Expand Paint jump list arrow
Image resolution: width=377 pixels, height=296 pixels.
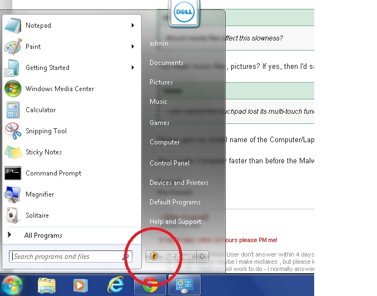click(133, 47)
